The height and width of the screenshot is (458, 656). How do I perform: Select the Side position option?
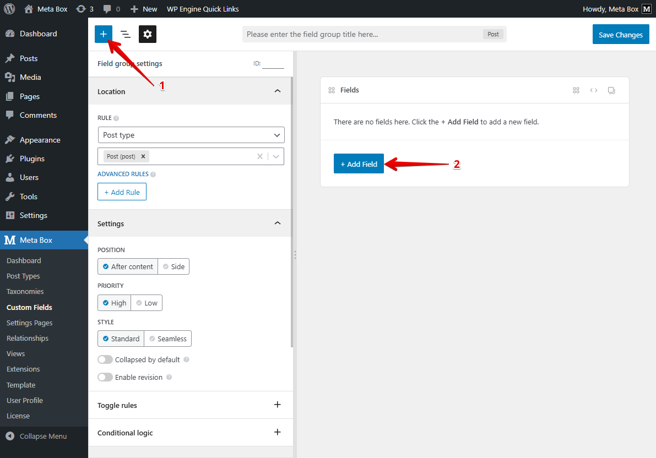(174, 266)
